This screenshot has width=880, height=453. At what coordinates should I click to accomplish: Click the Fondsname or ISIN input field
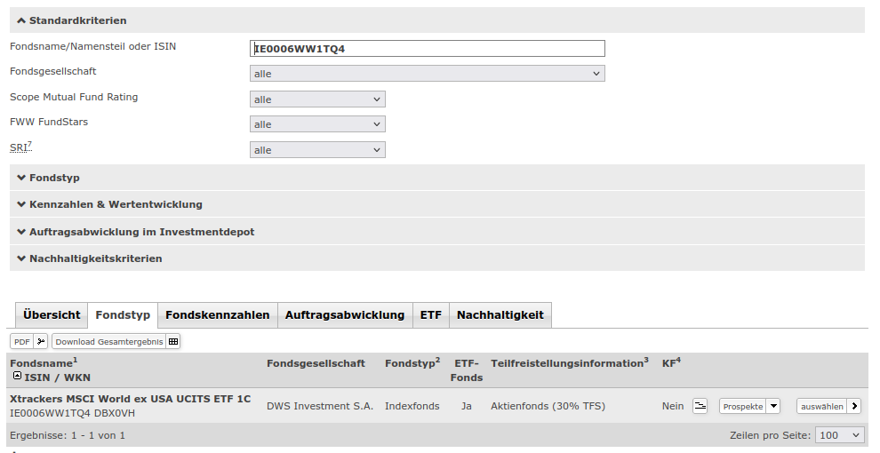427,48
